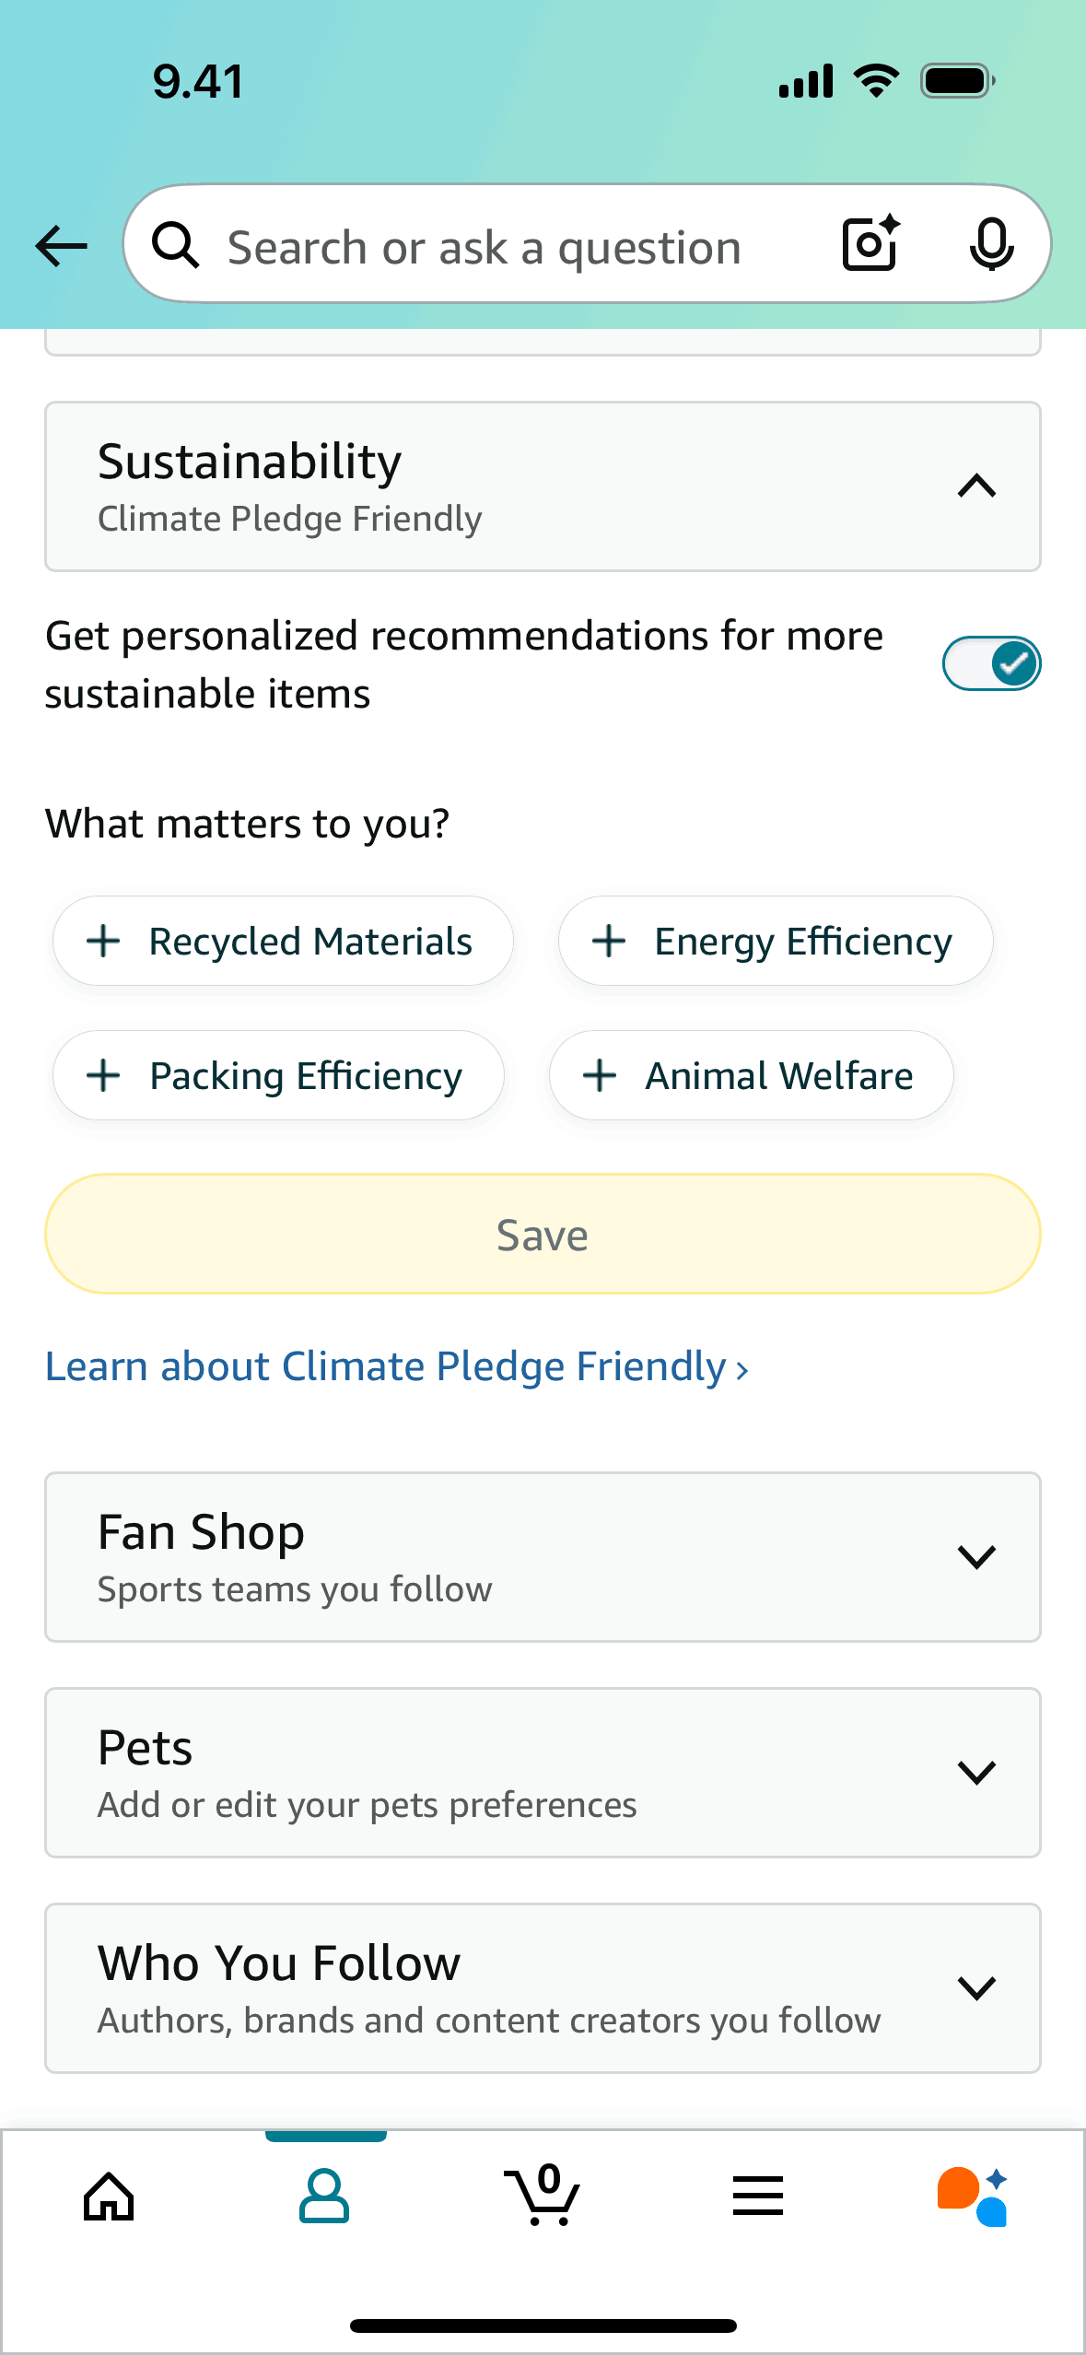Open the hamburger menu tab
The width and height of the screenshot is (1086, 2355).
[758, 2196]
